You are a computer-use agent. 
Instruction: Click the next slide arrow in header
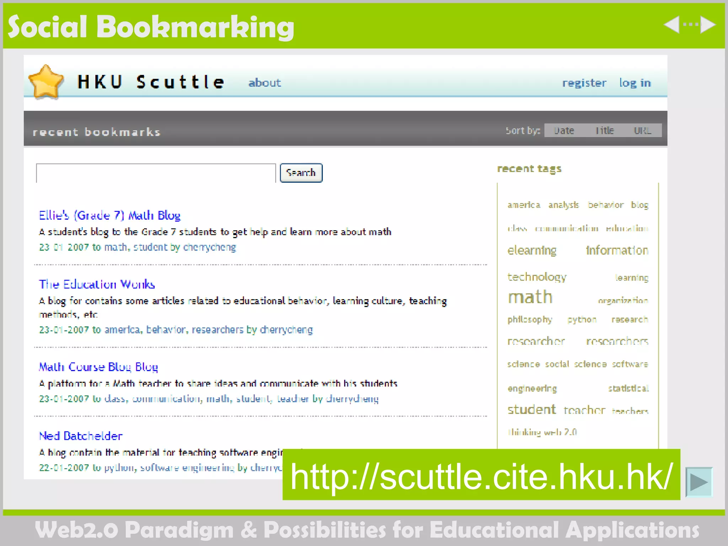point(708,25)
